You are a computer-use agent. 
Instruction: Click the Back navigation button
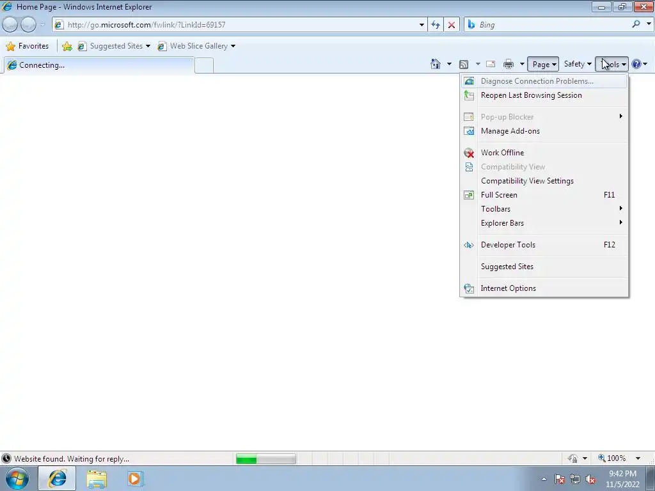10,25
